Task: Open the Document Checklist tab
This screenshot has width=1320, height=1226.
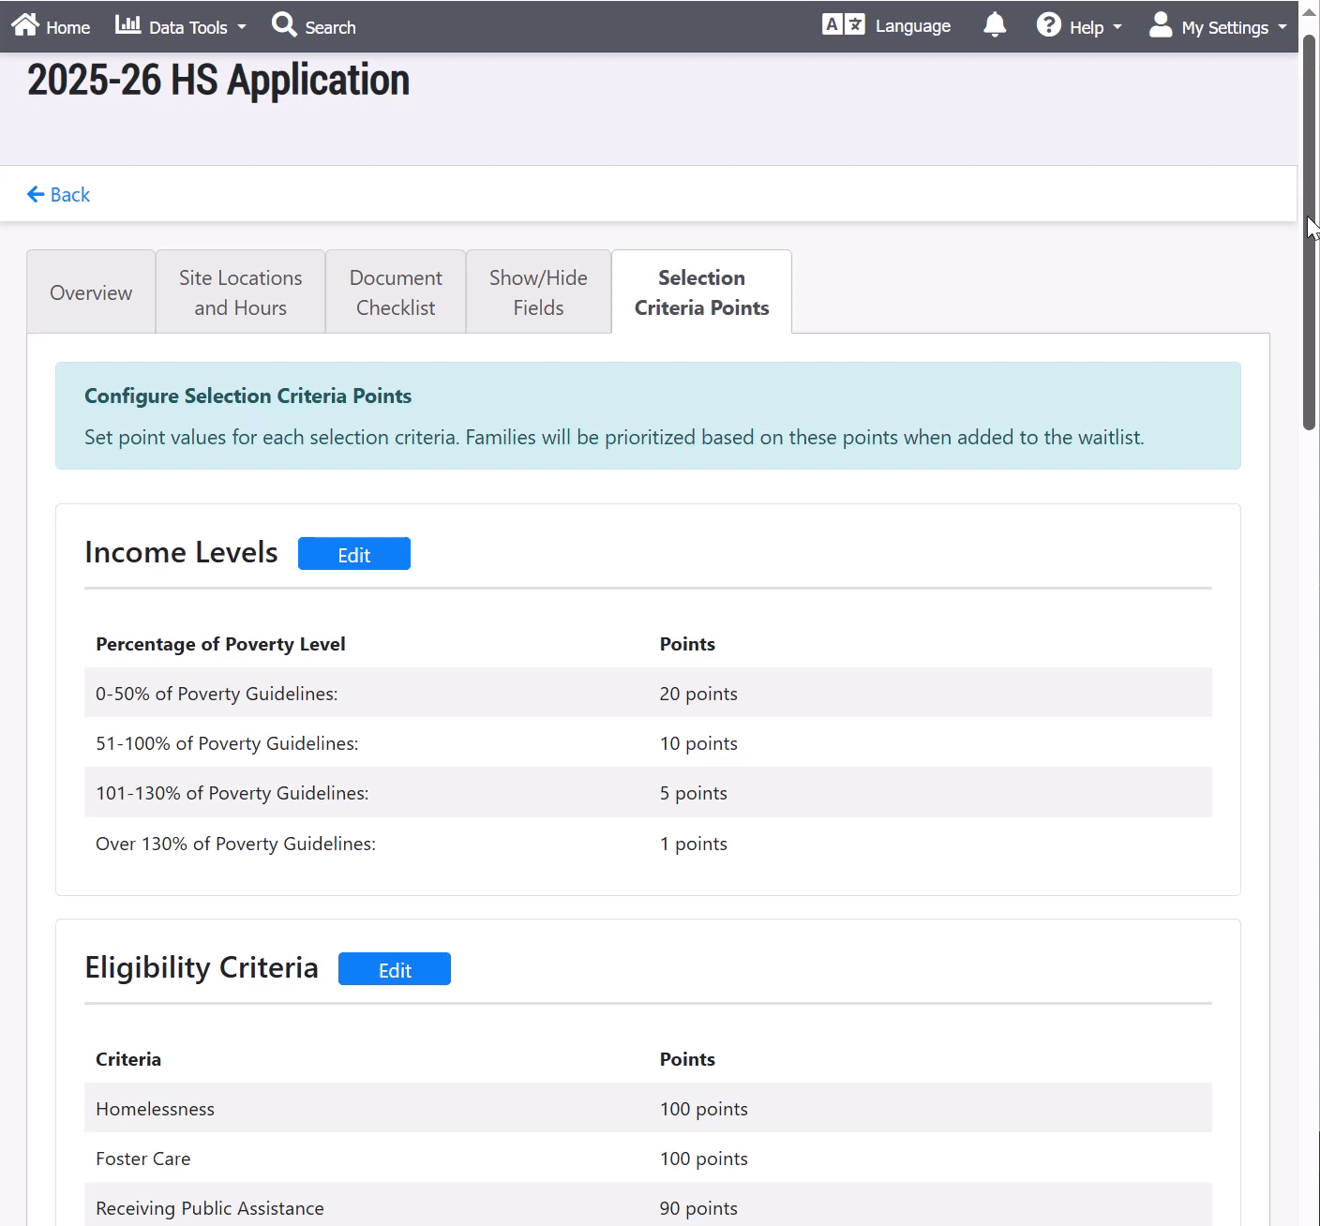Action: pyautogui.click(x=396, y=292)
